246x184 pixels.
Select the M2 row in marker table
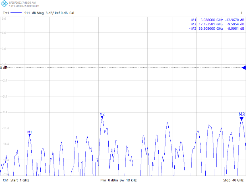tap(217, 24)
